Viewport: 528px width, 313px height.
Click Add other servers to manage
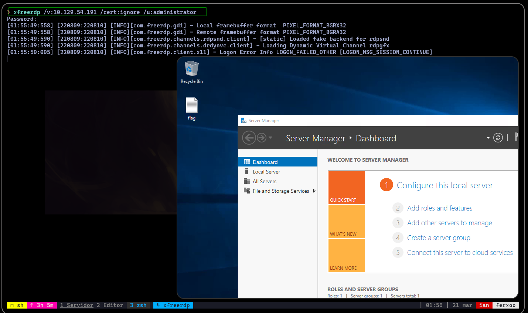coord(450,223)
